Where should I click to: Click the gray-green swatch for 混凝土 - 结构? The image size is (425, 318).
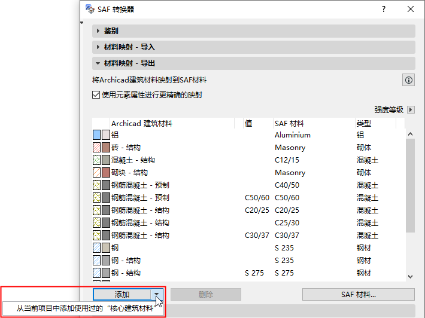point(106,160)
